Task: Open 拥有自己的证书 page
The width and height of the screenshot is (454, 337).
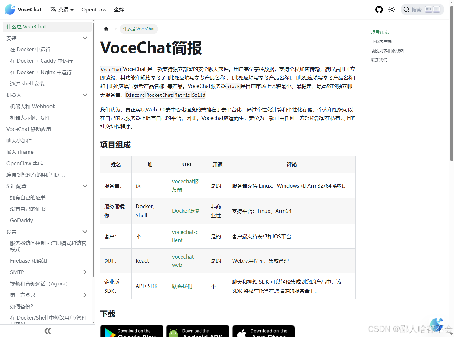Action: 28,197
